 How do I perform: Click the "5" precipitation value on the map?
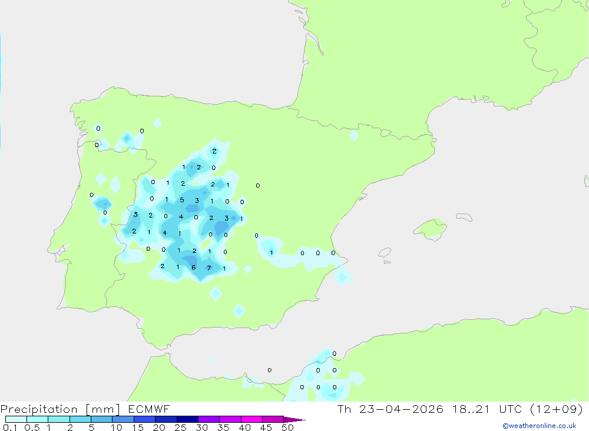182,200
